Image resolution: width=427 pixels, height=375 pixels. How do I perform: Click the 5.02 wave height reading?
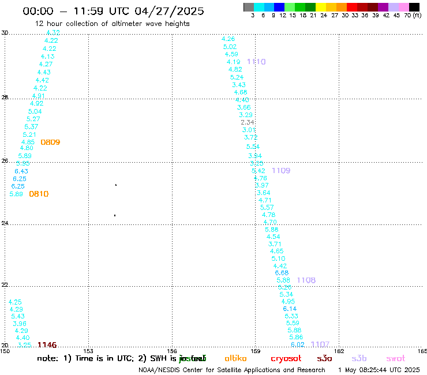[x=230, y=47]
